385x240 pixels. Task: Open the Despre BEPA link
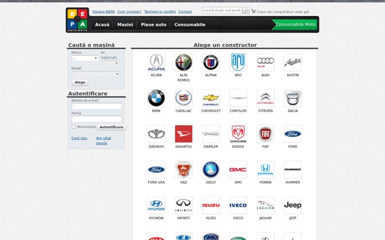103,12
